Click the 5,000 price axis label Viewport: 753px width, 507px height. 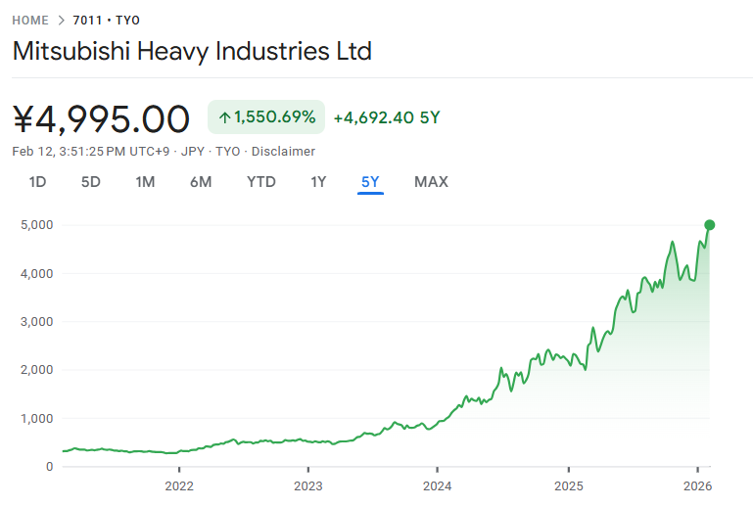(35, 225)
